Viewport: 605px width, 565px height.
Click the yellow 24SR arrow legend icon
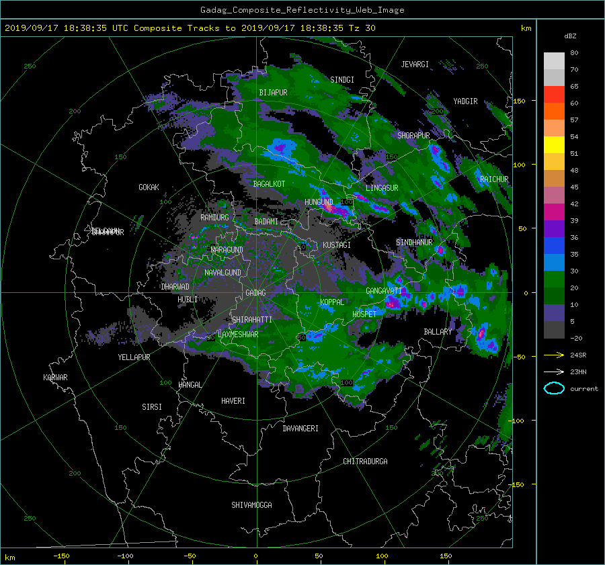coord(554,355)
